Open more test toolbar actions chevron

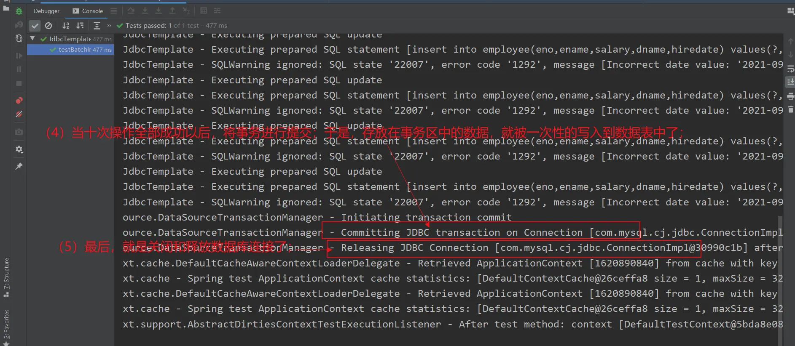[x=109, y=26]
